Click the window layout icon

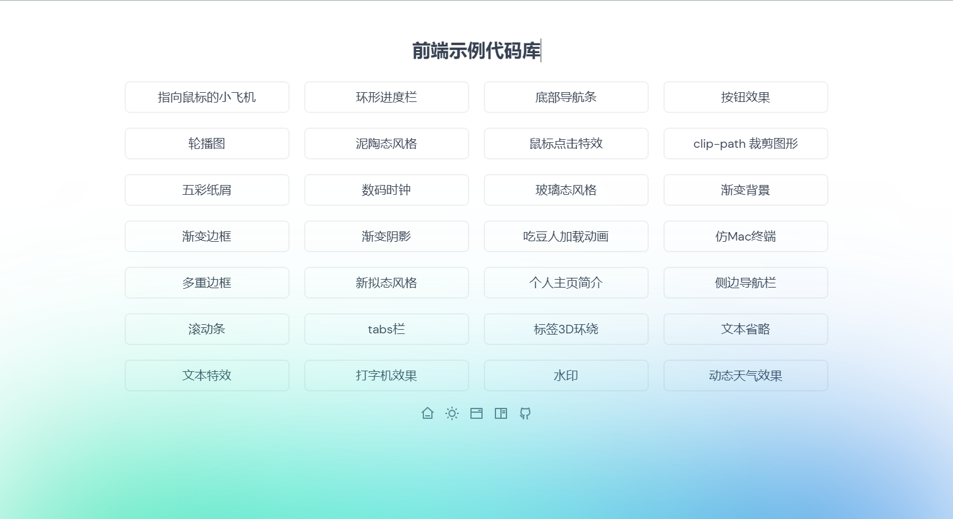coord(477,413)
